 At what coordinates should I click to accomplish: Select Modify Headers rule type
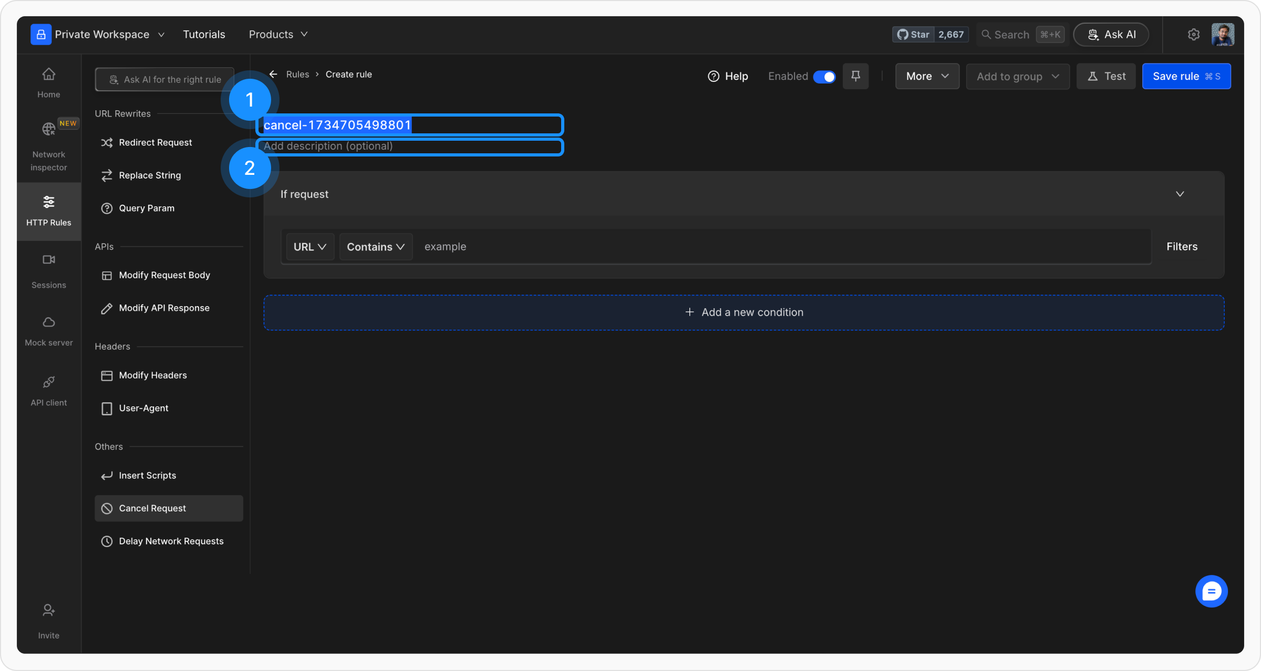click(x=153, y=375)
